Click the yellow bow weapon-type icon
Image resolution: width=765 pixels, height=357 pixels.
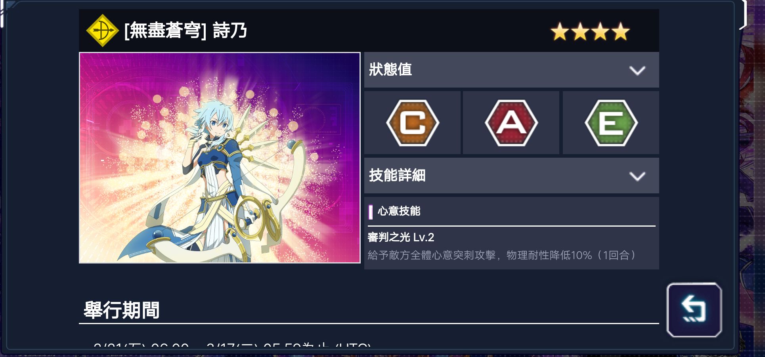[x=102, y=31]
